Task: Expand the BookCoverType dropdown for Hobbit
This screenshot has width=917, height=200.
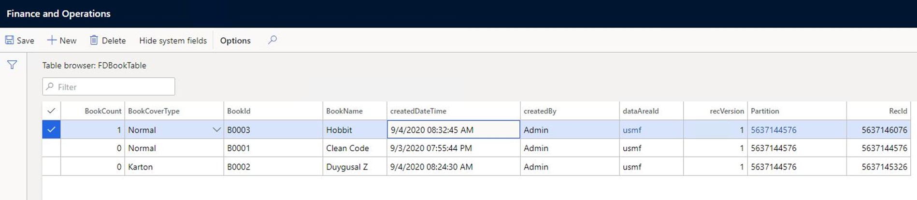Action: click(x=216, y=130)
